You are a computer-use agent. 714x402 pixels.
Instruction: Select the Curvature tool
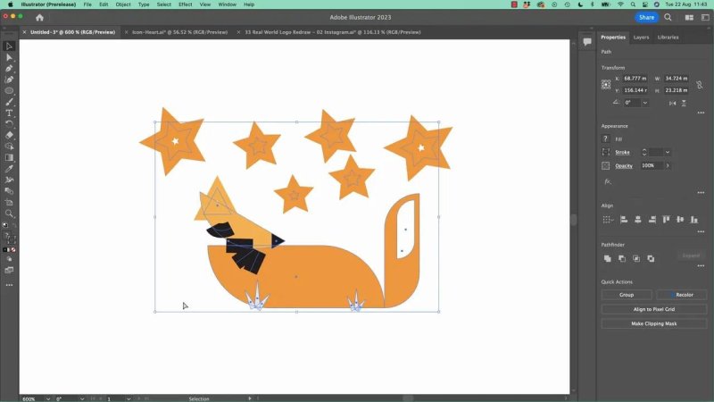[9, 80]
